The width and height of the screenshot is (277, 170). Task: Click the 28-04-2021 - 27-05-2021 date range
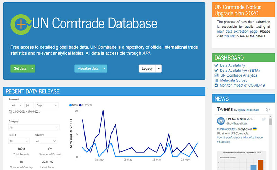(x=26, y=112)
